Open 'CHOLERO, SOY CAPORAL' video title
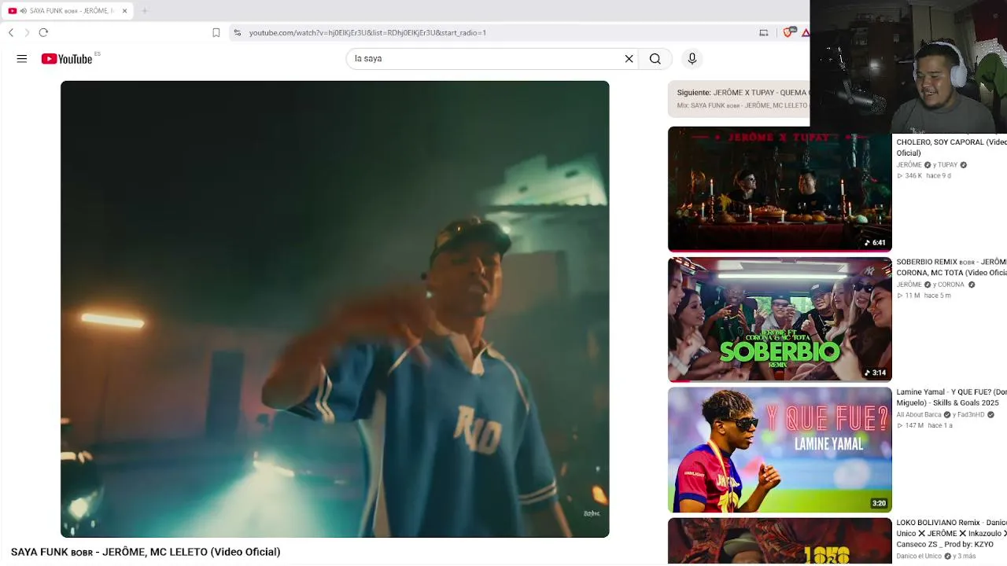The width and height of the screenshot is (1007, 566). point(951,148)
